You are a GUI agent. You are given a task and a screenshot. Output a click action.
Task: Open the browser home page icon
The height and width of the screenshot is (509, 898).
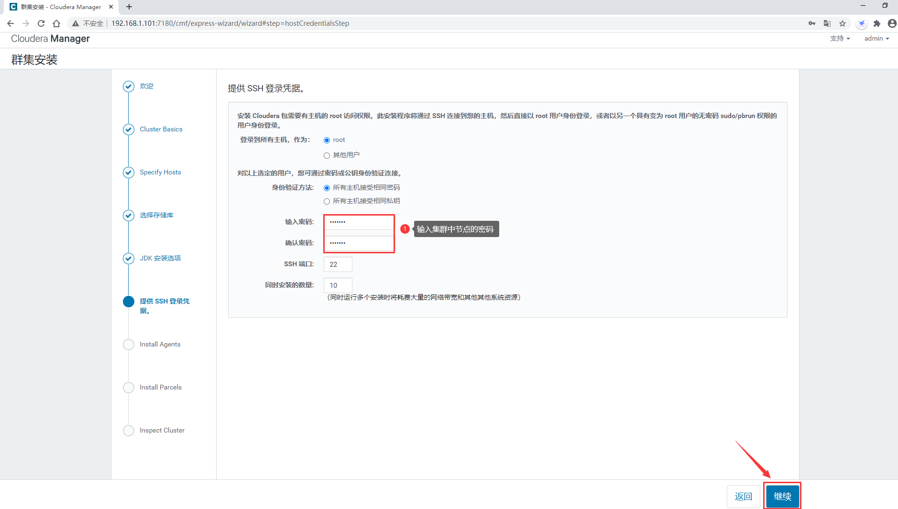(56, 23)
